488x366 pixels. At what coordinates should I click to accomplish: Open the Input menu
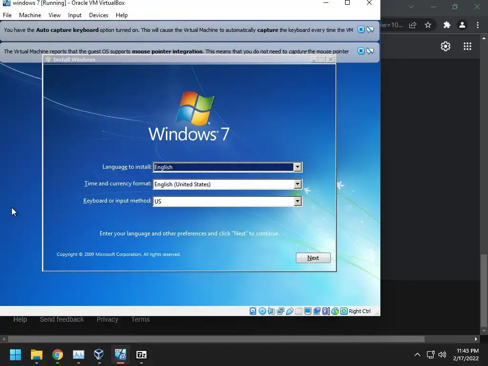(75, 15)
